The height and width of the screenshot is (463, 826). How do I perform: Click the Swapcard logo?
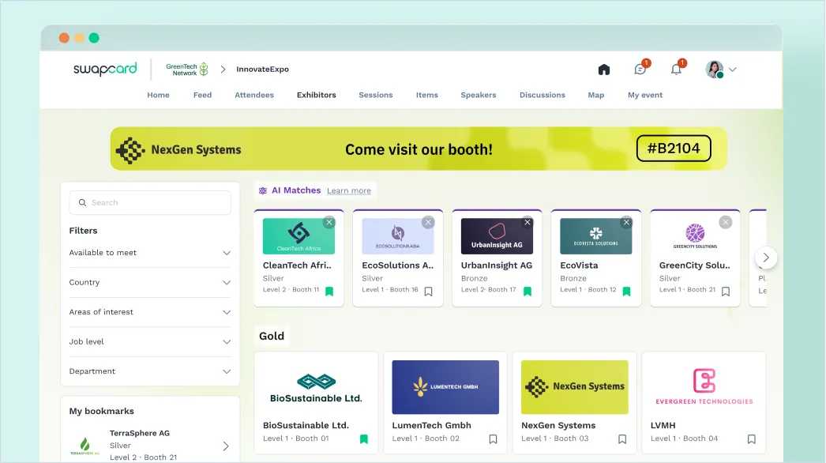(x=105, y=69)
